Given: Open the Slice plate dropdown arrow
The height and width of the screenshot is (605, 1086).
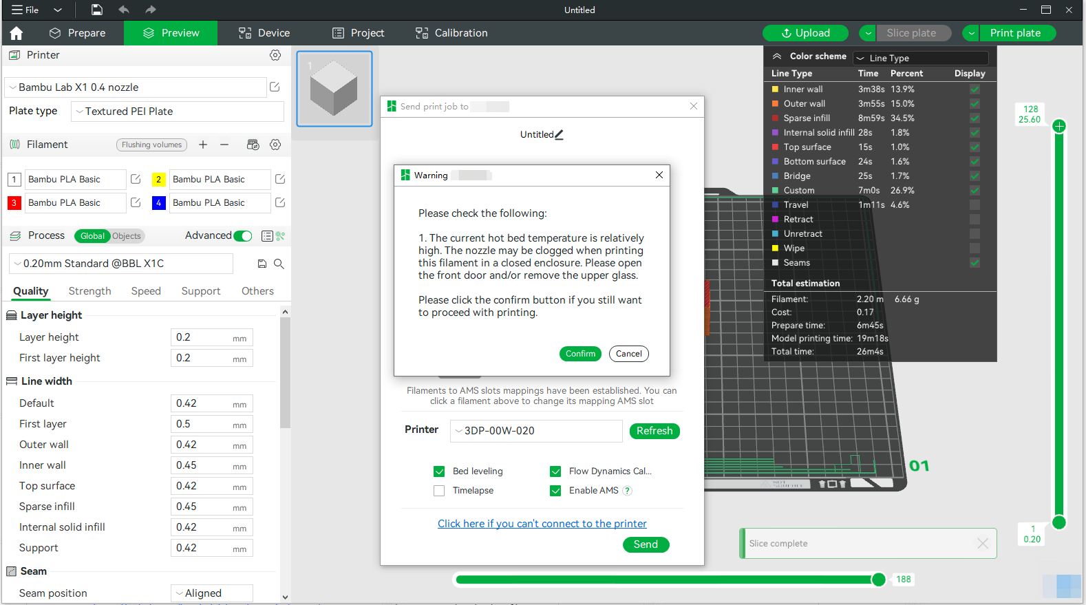Looking at the screenshot, I should click(869, 33).
